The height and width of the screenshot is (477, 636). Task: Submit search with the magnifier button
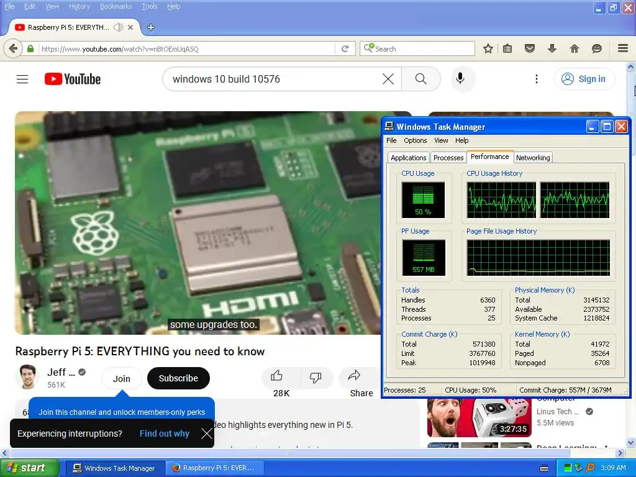(x=420, y=79)
